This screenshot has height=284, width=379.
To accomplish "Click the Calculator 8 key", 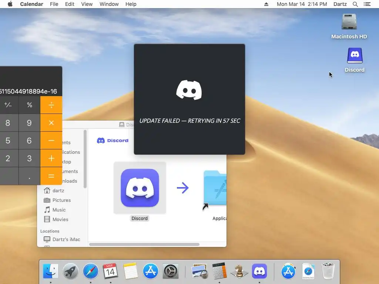I will tap(8, 123).
